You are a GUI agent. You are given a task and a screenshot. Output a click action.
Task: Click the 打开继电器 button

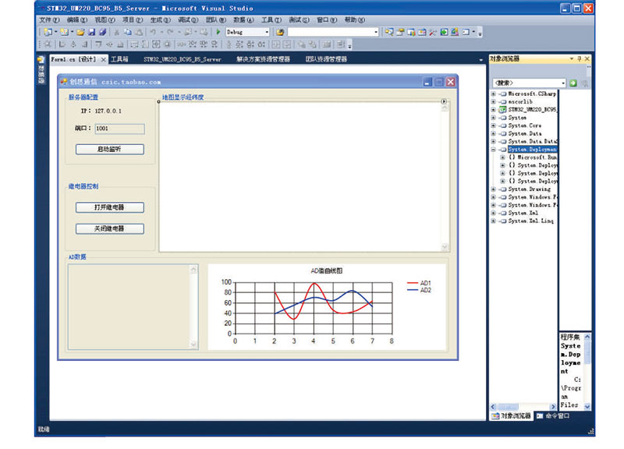tap(110, 207)
